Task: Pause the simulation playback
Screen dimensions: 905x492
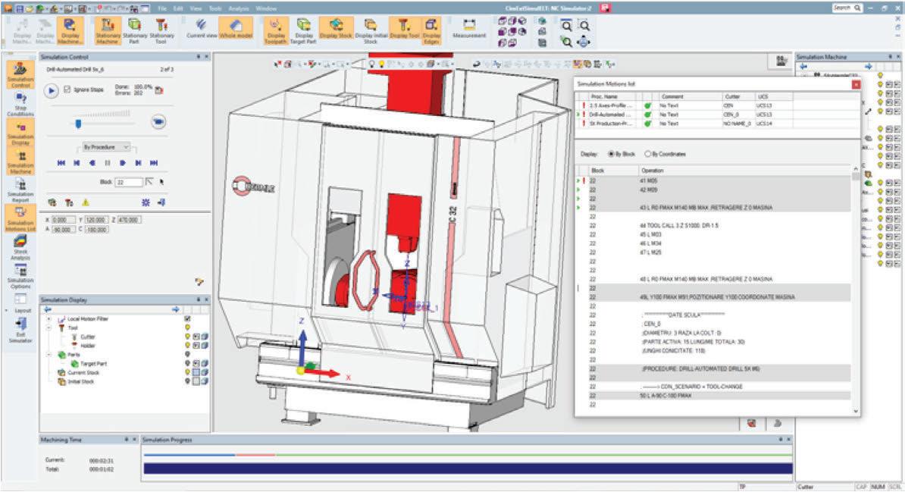Action: coord(108,164)
